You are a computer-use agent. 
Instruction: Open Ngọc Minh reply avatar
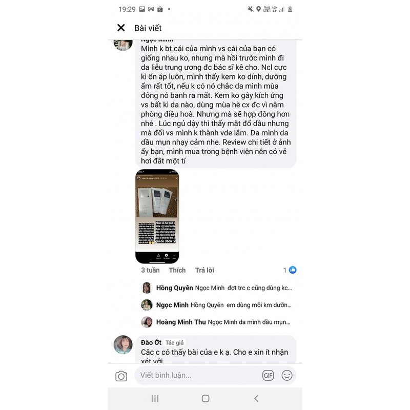(147, 305)
